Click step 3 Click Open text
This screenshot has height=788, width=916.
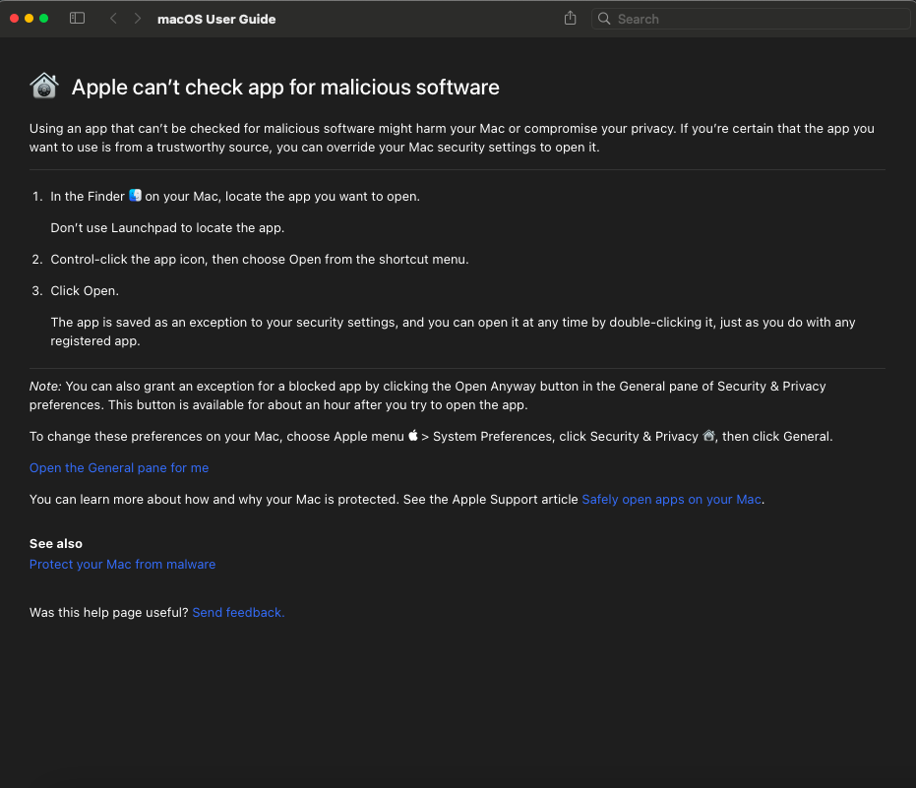click(x=85, y=291)
